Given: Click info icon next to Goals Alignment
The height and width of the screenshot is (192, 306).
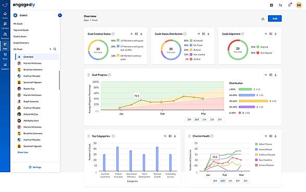Looking at the screenshot, I should [242, 34].
